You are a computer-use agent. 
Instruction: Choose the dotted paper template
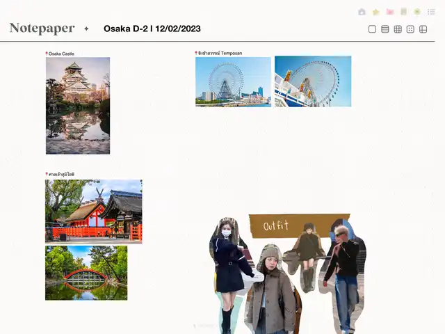pyautogui.click(x=410, y=29)
